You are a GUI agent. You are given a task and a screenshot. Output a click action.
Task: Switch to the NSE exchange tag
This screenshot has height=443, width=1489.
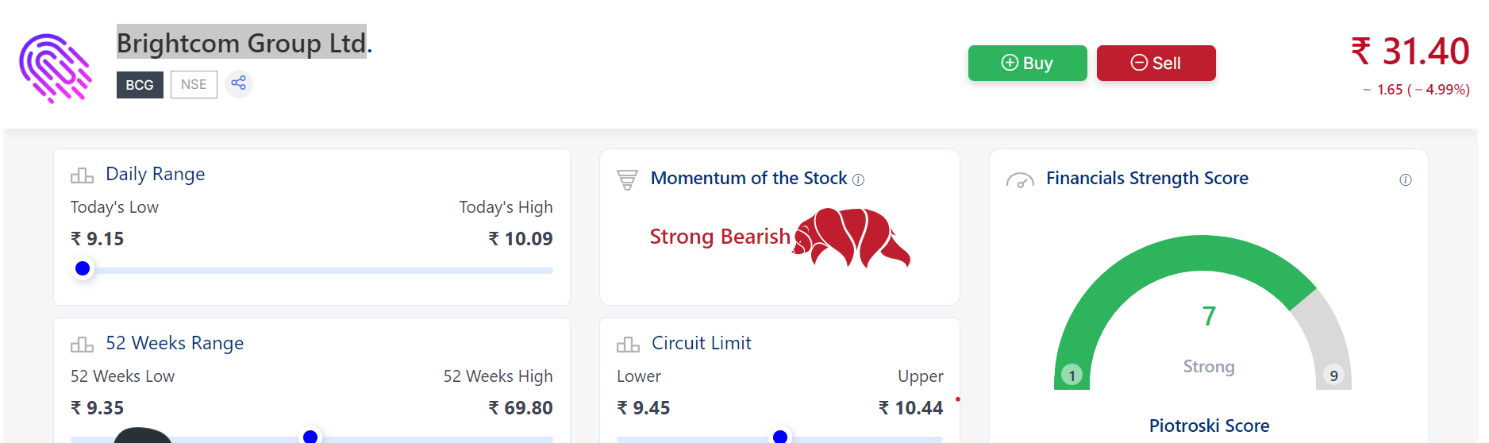coord(194,85)
